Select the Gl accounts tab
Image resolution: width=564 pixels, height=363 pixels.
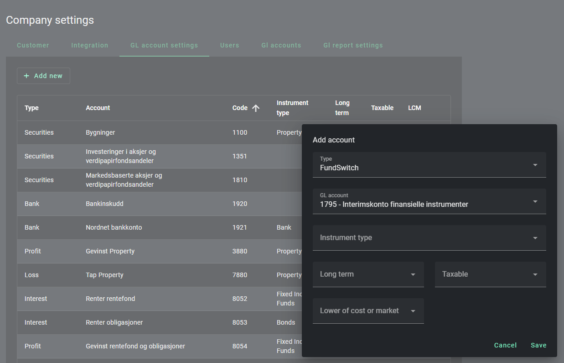point(281,45)
